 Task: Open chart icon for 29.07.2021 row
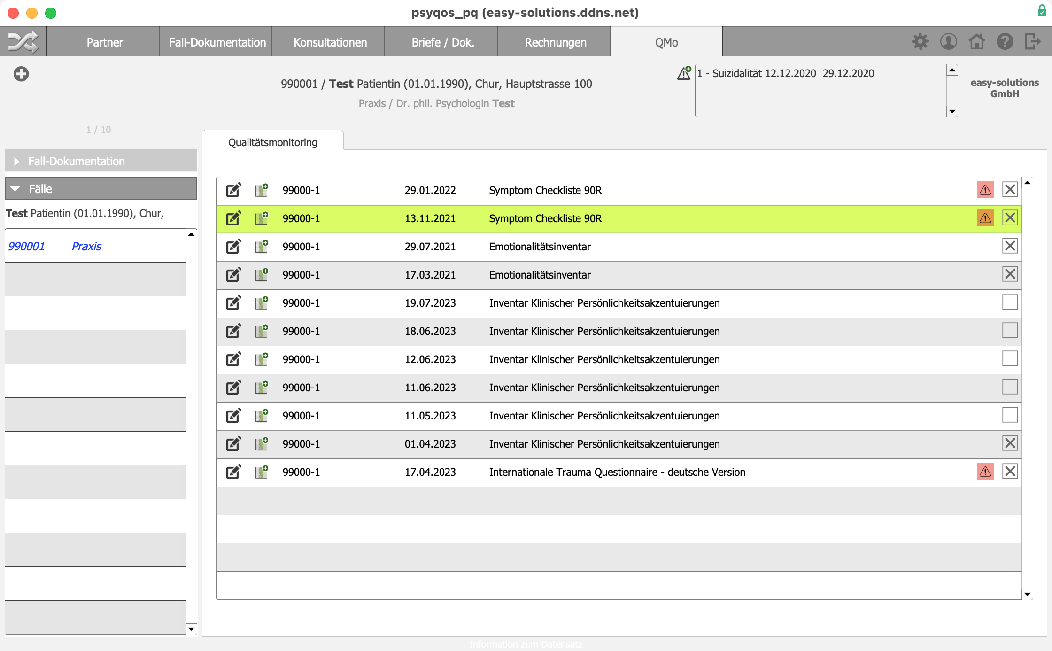[262, 246]
